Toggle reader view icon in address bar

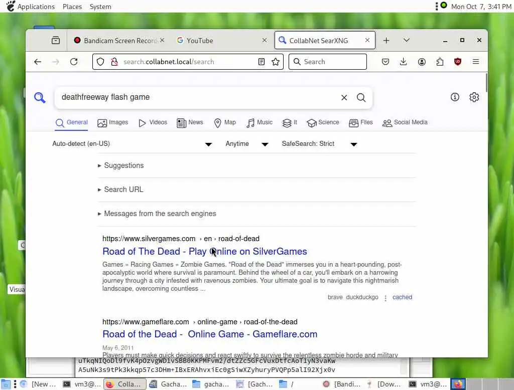tap(261, 62)
